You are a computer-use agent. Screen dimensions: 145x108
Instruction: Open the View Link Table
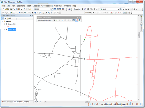point(73,20)
